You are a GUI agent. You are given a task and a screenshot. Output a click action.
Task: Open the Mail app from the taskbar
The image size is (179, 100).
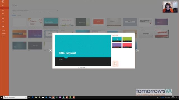click(x=43, y=97)
